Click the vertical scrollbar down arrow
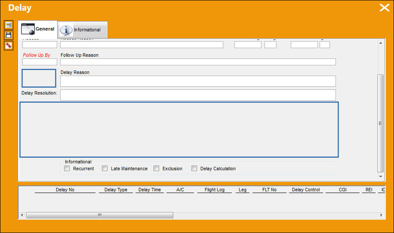Viewport: 394px width, 233px height. (x=381, y=177)
